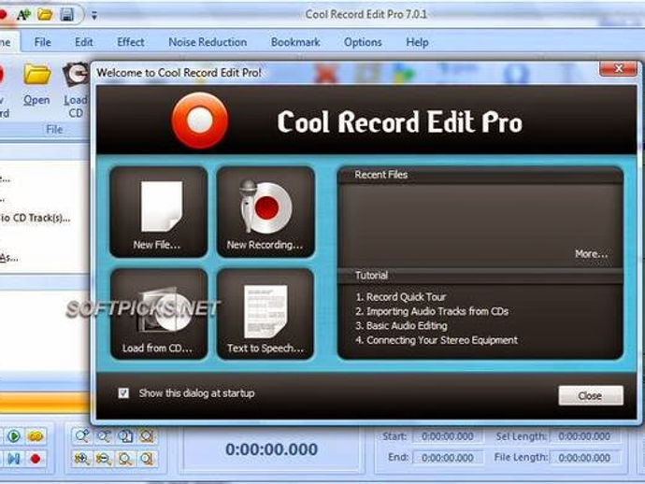Click the File Length time field
The image size is (645, 484).
pos(584,458)
